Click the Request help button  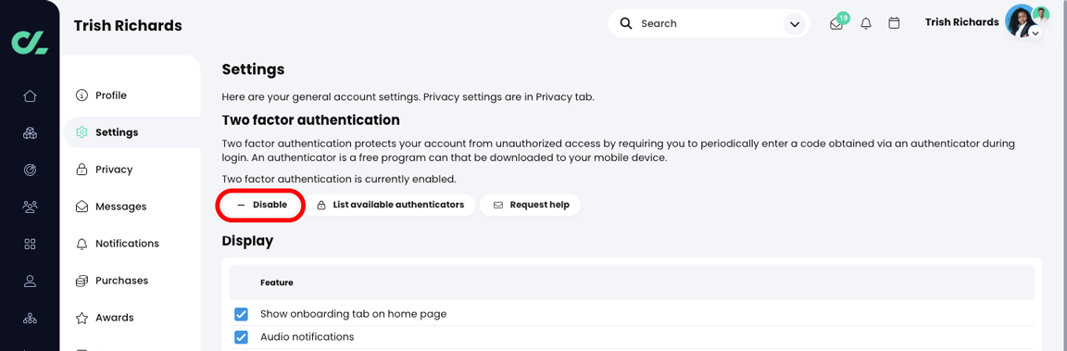click(x=530, y=205)
